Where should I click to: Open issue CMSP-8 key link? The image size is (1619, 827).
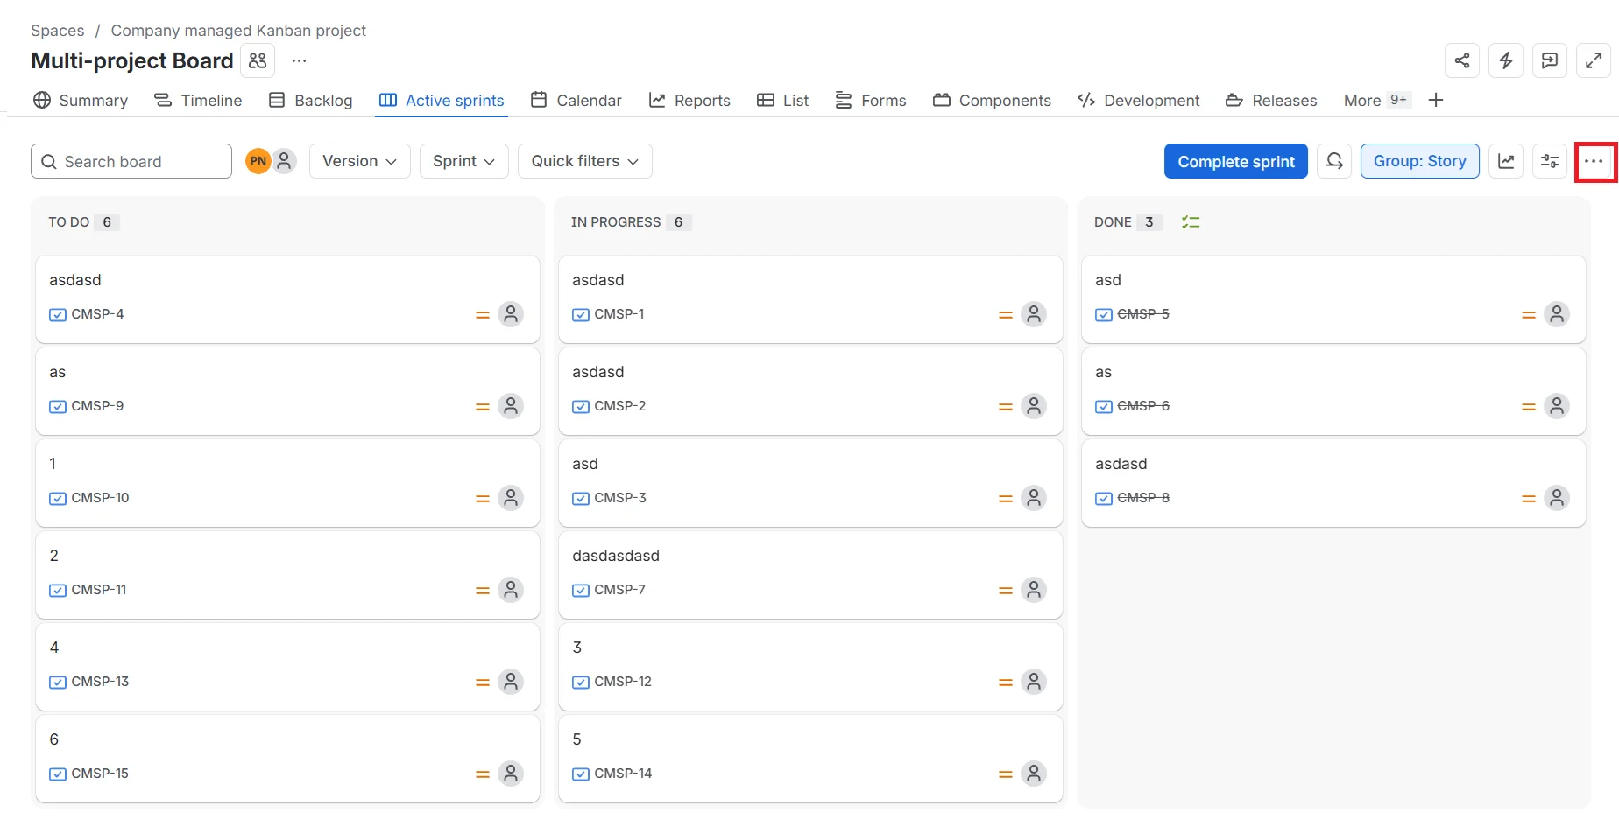pos(1143,498)
